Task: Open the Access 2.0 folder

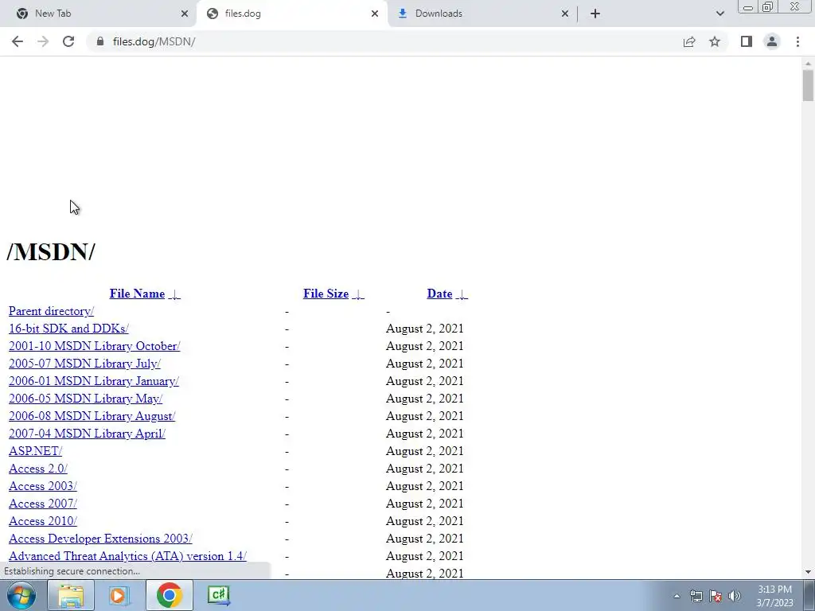Action: click(x=38, y=469)
